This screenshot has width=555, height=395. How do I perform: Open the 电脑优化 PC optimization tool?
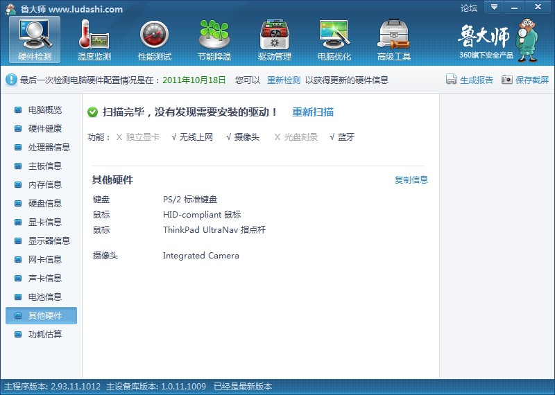334,39
